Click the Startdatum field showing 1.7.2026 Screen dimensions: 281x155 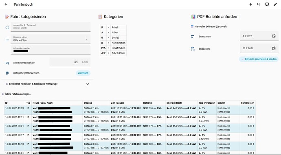[x=259, y=36]
